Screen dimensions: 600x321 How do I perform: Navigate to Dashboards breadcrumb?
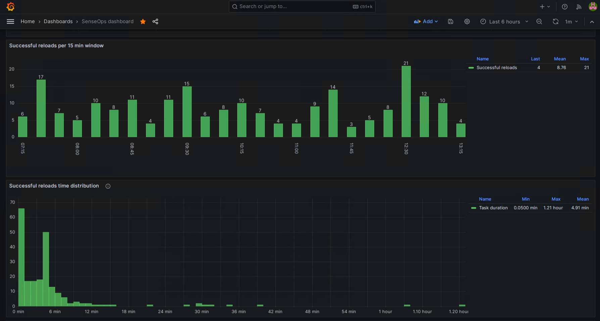(58, 21)
